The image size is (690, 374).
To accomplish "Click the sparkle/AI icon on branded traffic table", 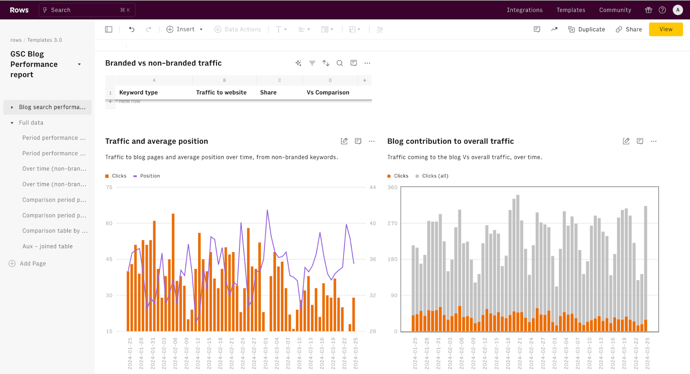I will point(298,63).
